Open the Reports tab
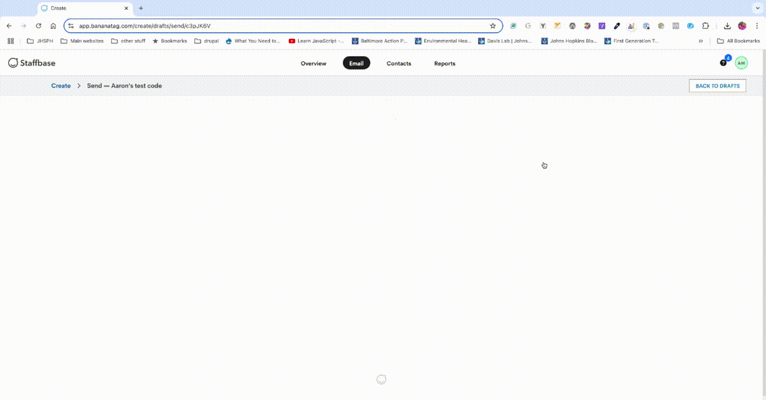The height and width of the screenshot is (400, 766). point(445,63)
